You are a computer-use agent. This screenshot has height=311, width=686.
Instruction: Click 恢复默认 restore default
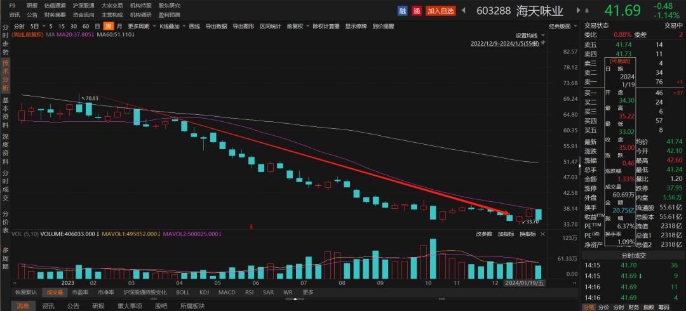pyautogui.click(x=26, y=292)
